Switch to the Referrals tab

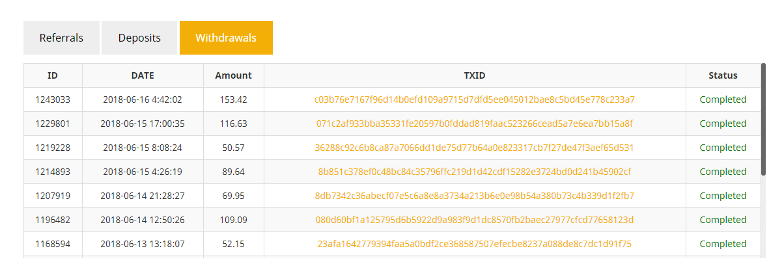coord(61,38)
